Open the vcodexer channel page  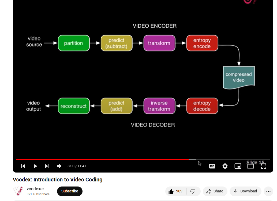(35, 189)
